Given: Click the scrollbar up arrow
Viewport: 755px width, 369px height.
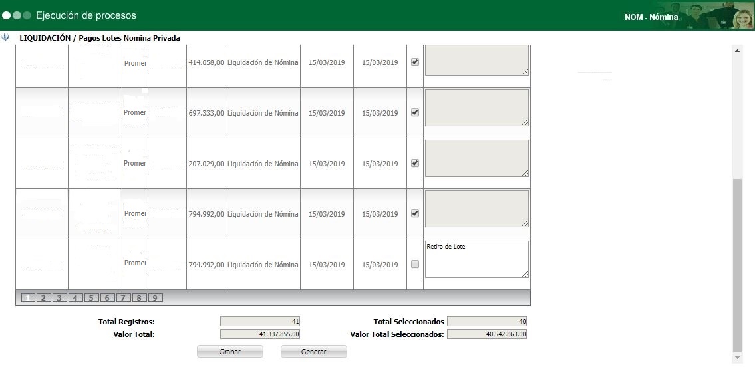Looking at the screenshot, I should 736,50.
